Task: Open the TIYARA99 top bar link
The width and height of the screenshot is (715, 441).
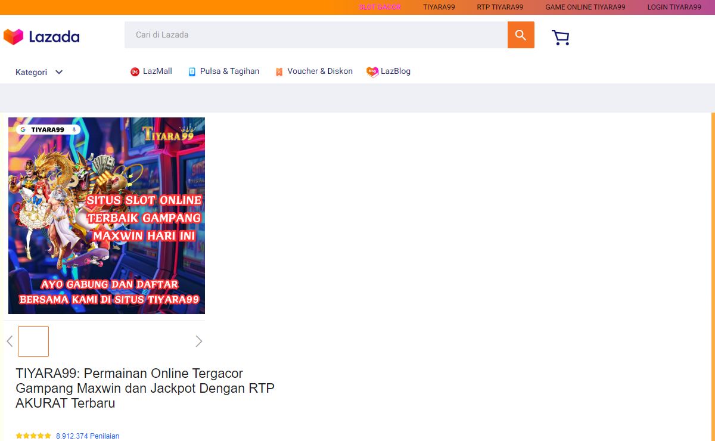Action: [439, 7]
